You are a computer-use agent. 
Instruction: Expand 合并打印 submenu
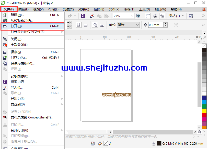[x=62, y=130]
